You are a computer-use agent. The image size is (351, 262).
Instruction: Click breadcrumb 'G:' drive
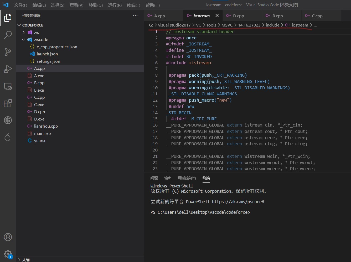click(151, 25)
